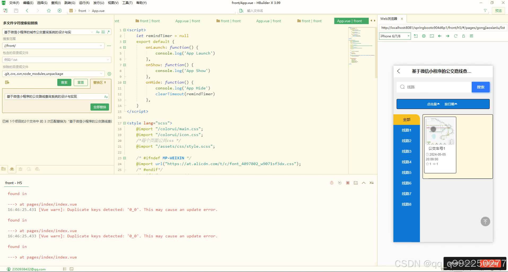Select 线路3 in the preview sidebar
508x272 pixels.
pyautogui.click(x=406, y=151)
